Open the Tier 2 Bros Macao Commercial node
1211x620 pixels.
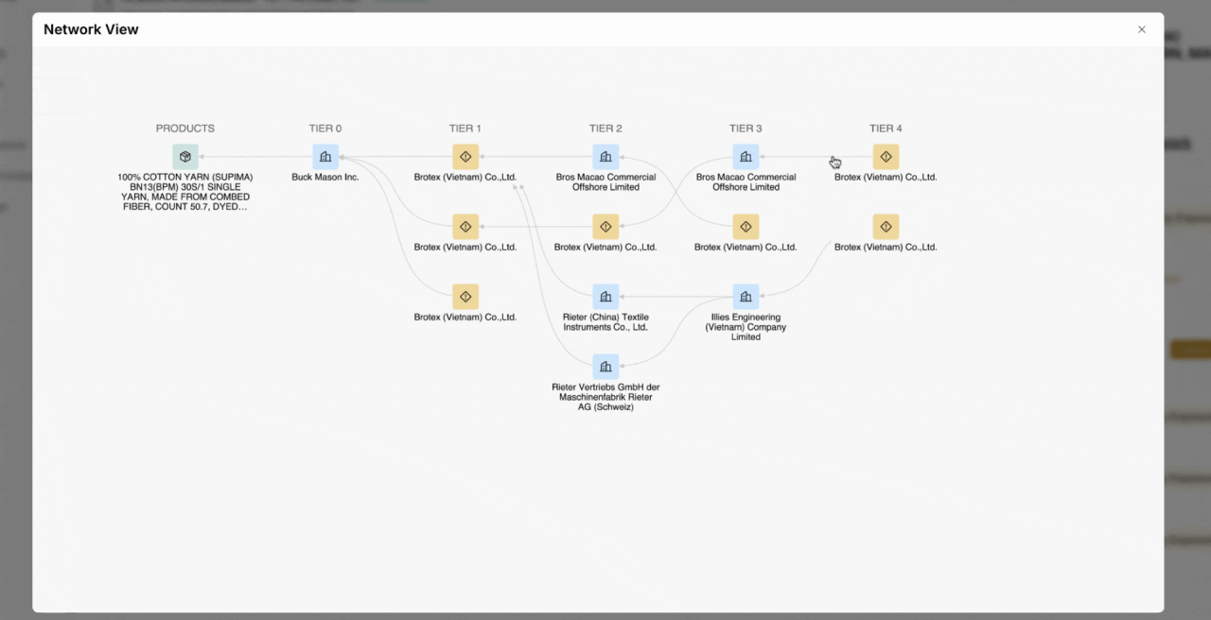pos(605,157)
